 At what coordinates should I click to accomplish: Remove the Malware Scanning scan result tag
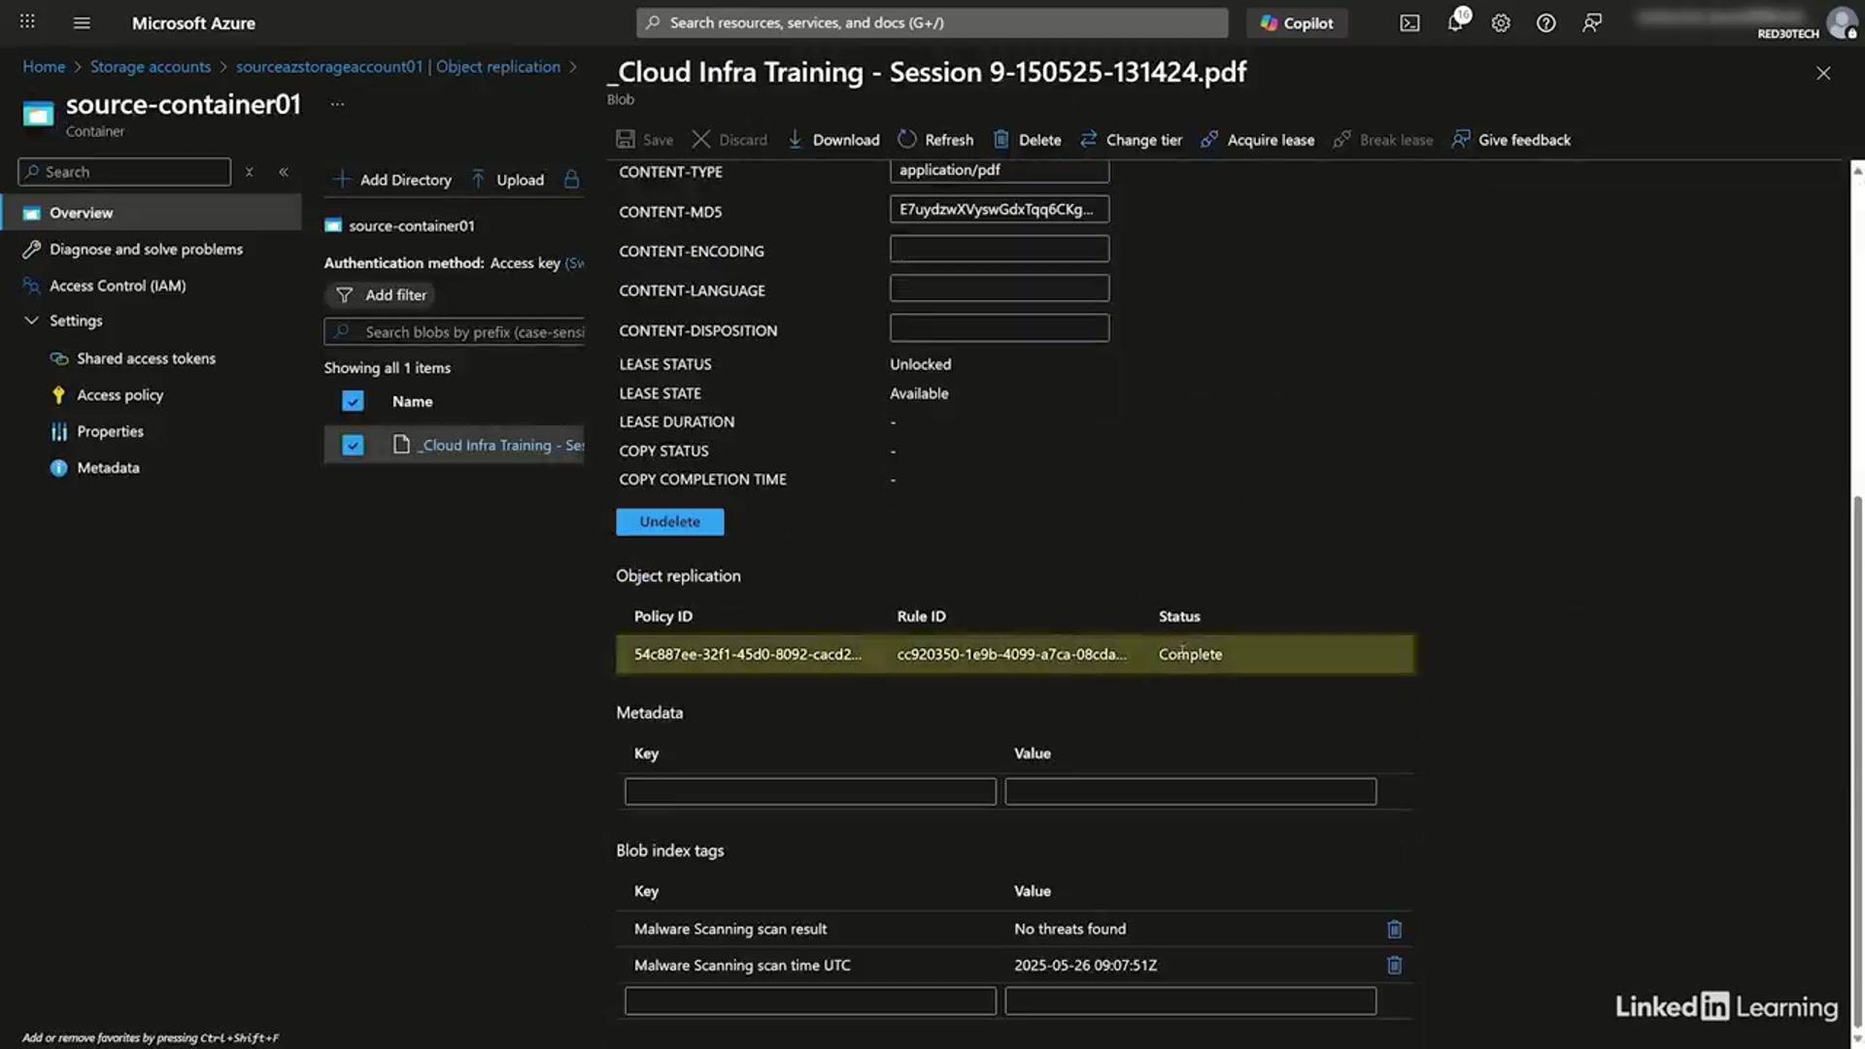point(1394,929)
